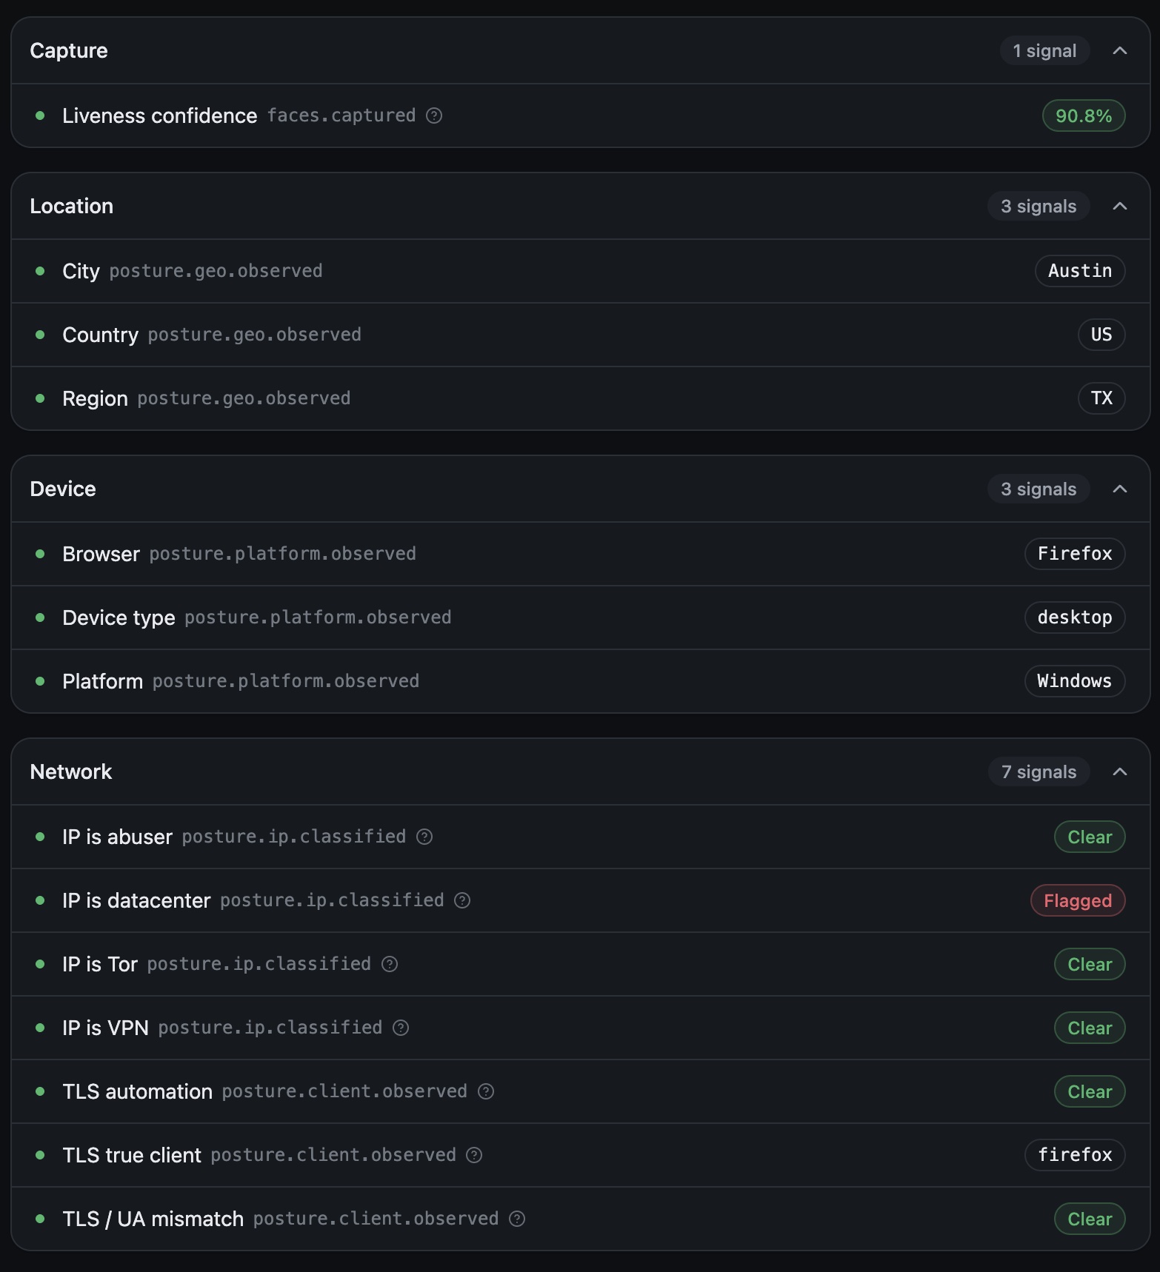Click the Austin city value

point(1080,271)
